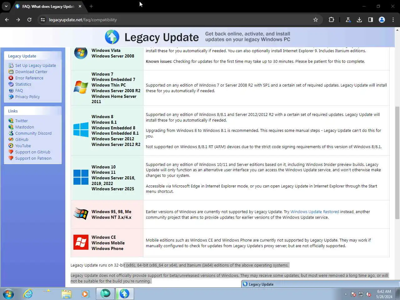This screenshot has width=400, height=300.
Task: Click the Legacy Update taskbar preview label
Action: coord(261,284)
